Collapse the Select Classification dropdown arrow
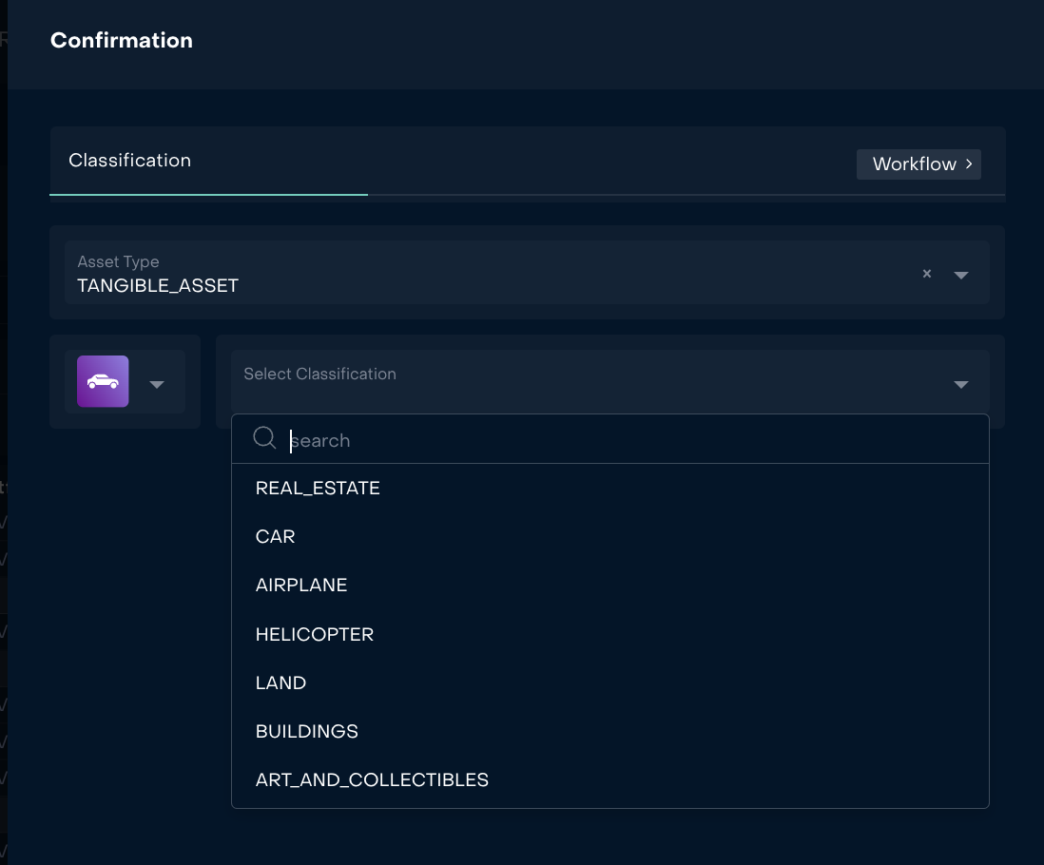The image size is (1044, 865). point(961,384)
